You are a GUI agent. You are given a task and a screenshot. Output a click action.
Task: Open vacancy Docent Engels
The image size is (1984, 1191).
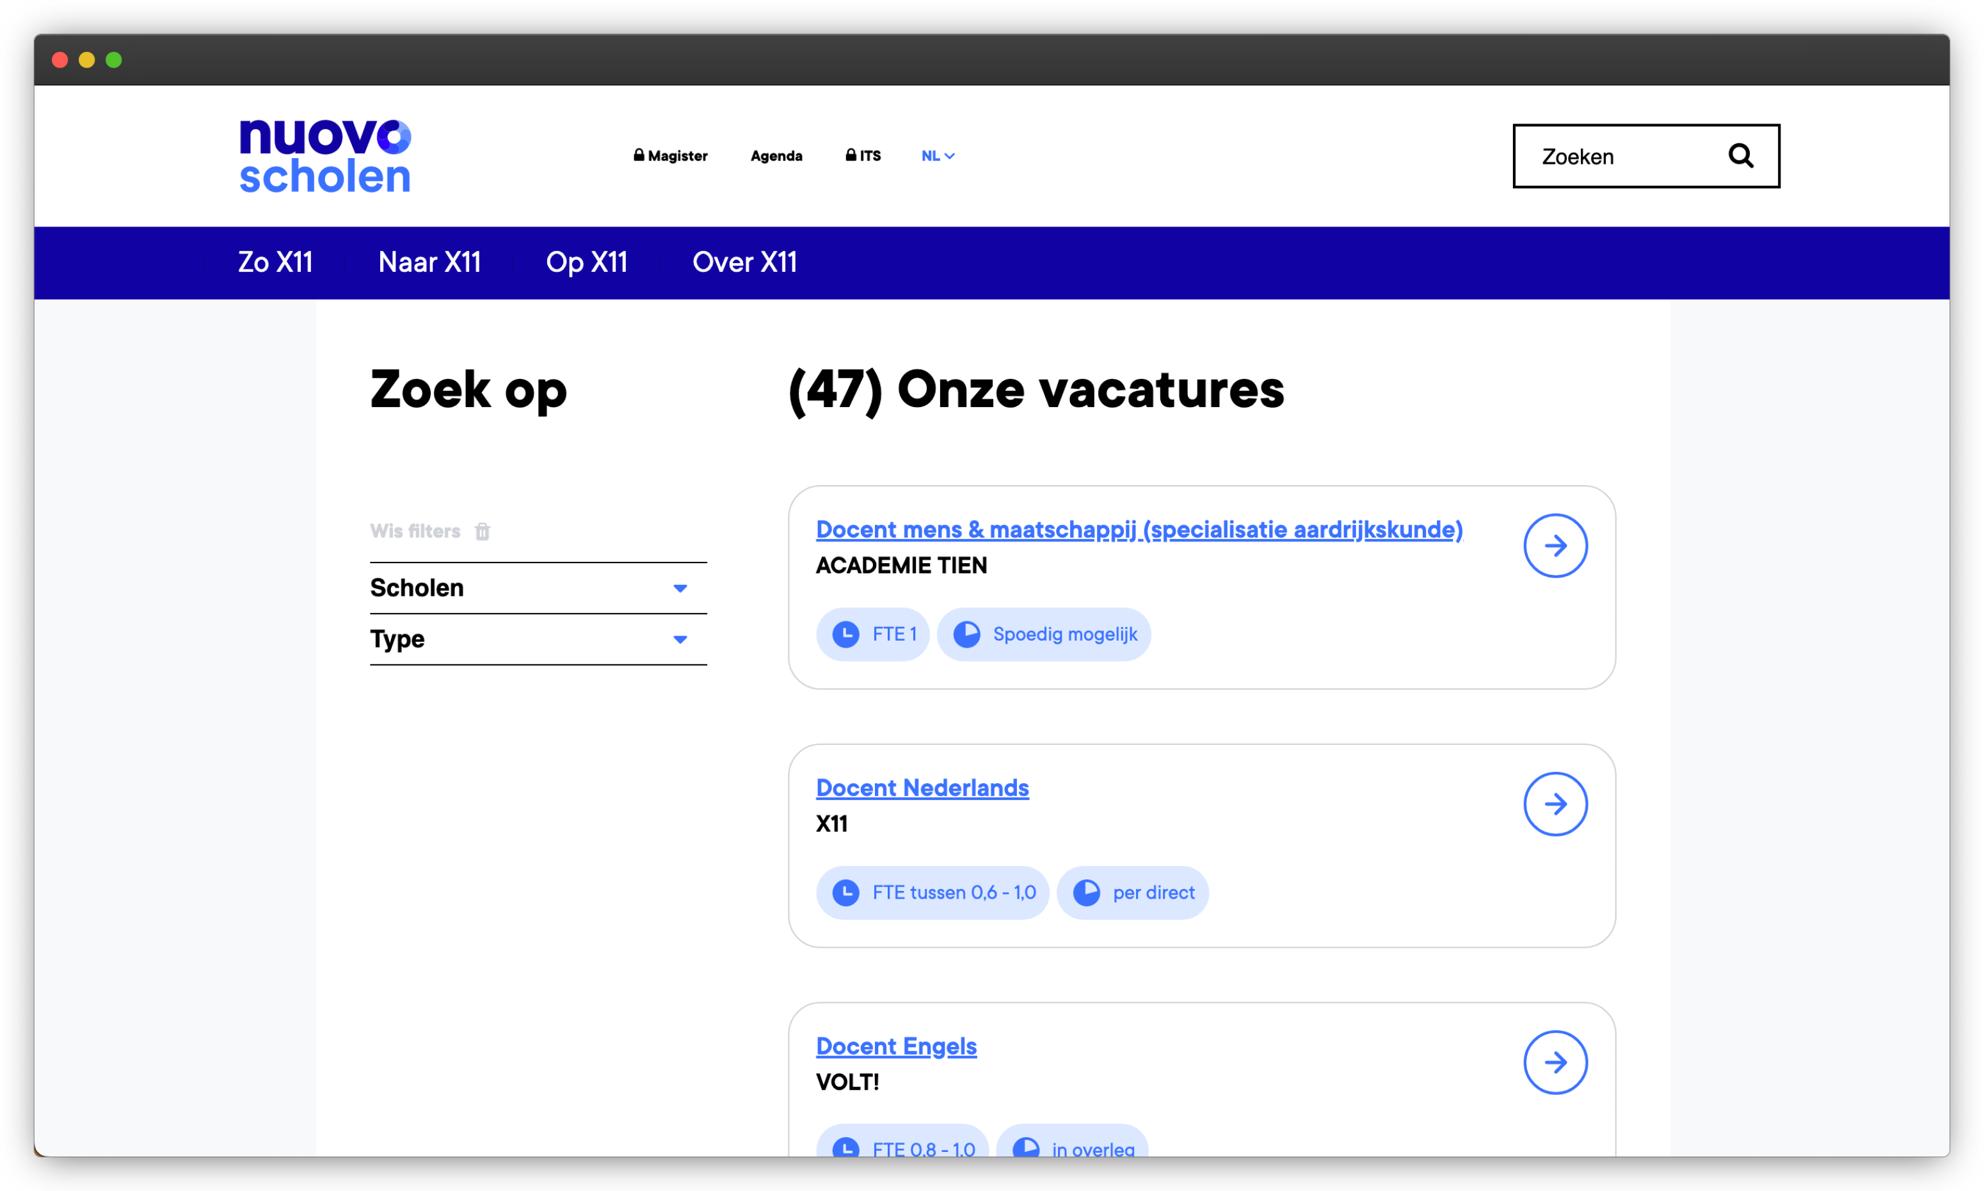tap(896, 1046)
